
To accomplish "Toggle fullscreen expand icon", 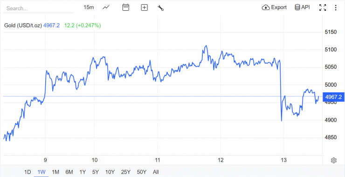I will point(323,8).
